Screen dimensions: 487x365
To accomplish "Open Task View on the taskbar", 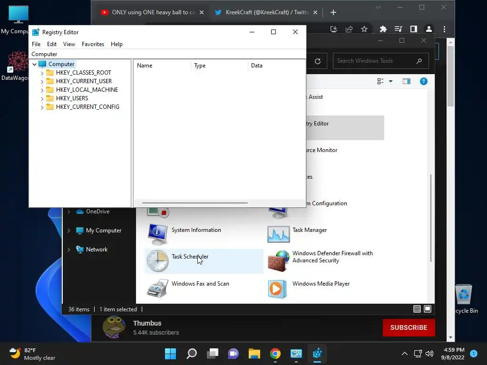I will [x=213, y=354].
